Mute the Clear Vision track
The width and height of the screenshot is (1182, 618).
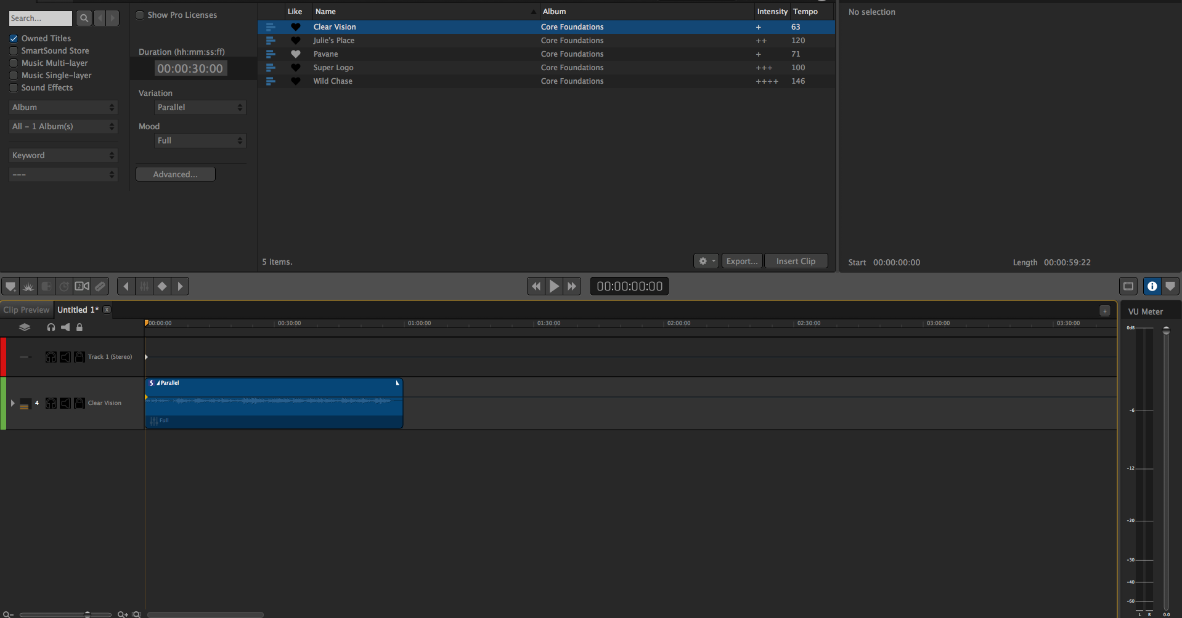pos(65,403)
